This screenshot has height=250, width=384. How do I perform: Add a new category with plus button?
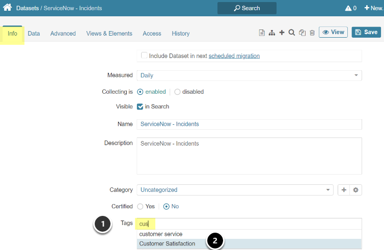coord(344,190)
